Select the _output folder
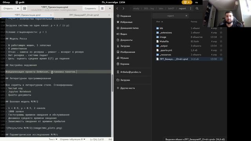This screenshot has width=251, height=141. tap(164, 46)
